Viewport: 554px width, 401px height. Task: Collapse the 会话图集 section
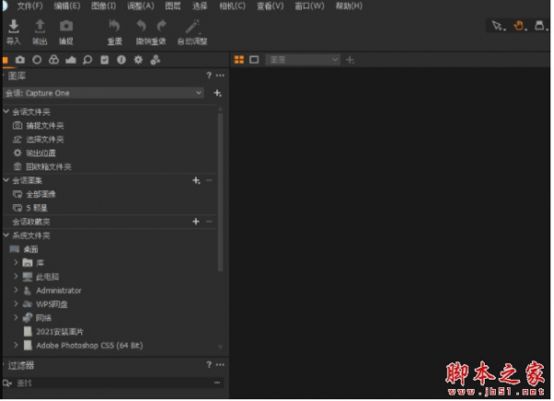[x=6, y=180]
